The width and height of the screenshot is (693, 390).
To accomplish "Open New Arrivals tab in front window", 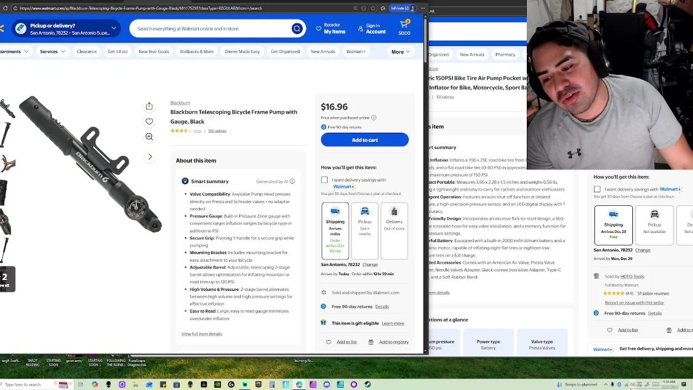I will [x=323, y=51].
